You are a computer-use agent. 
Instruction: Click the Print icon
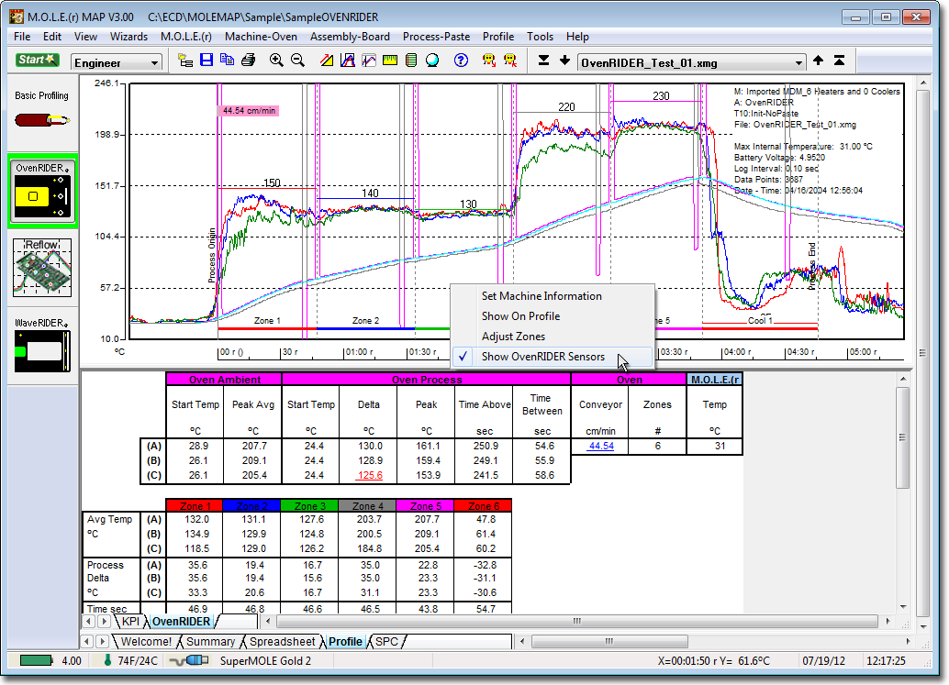click(248, 60)
